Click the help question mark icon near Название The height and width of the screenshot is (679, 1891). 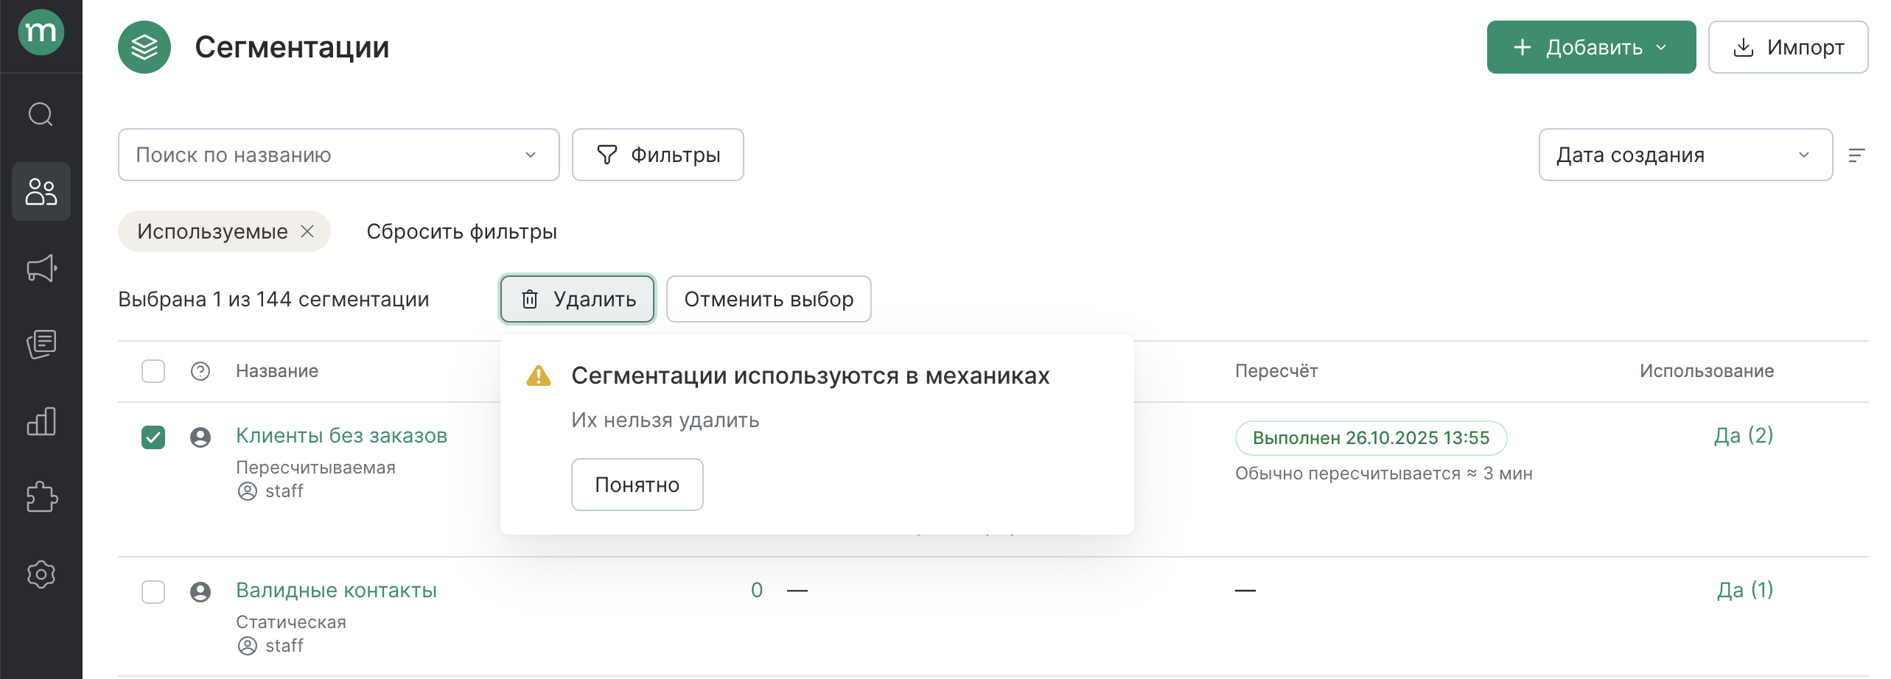(200, 371)
